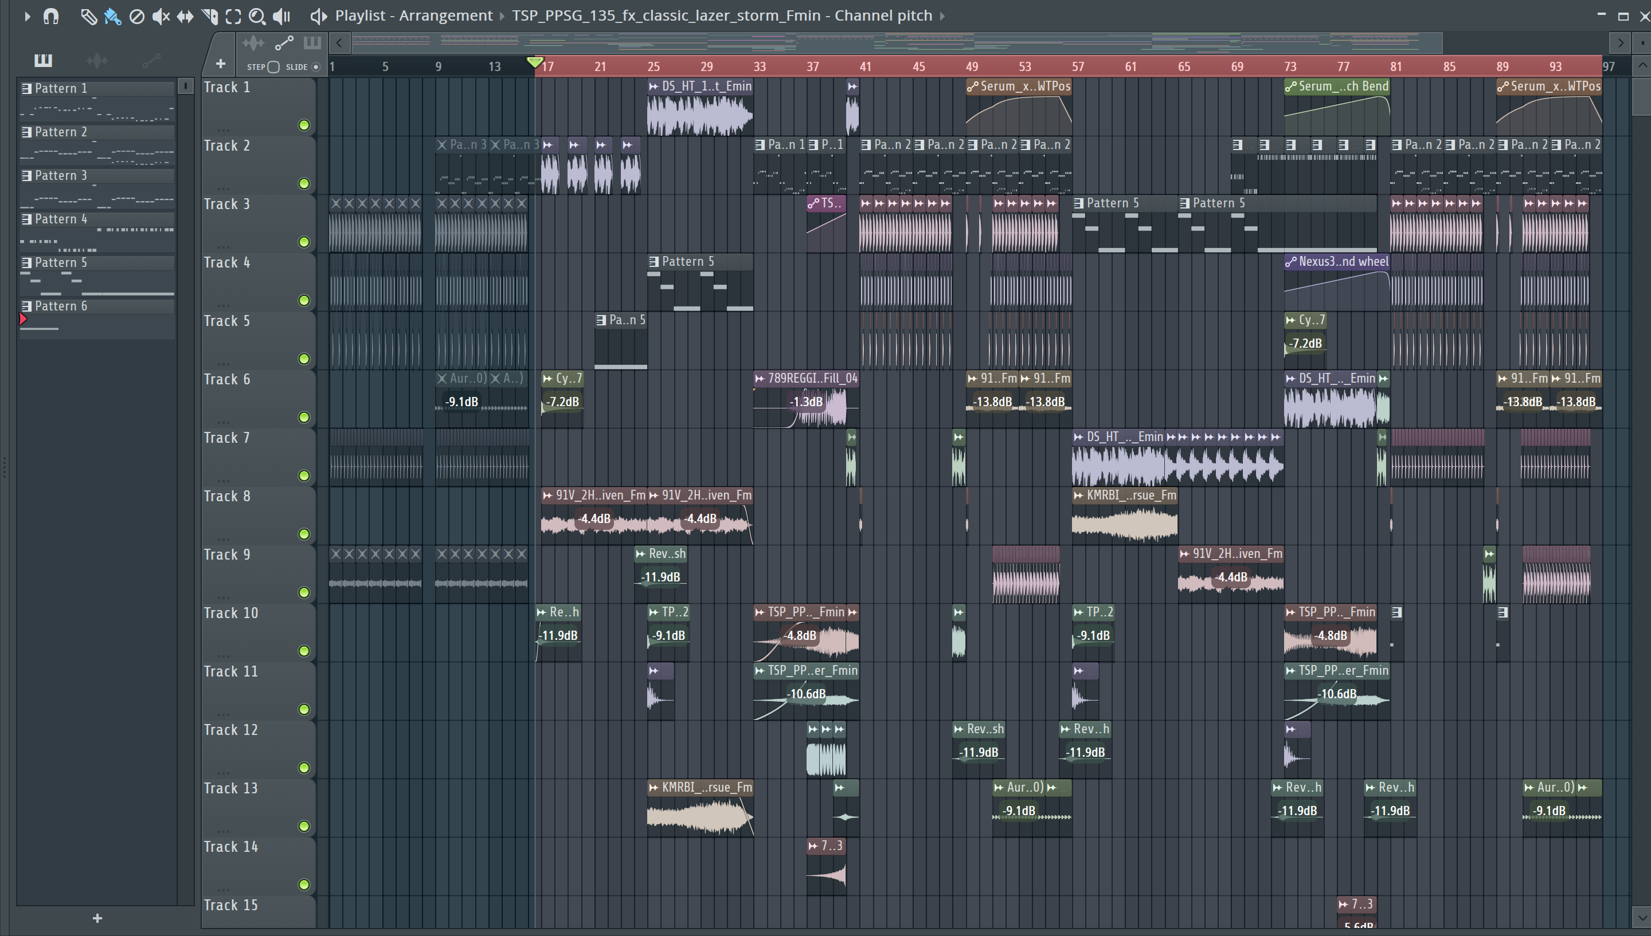Click Playlist - Arrangement breadcrumb
Viewport: 1651px width, 936px height.
(x=413, y=15)
